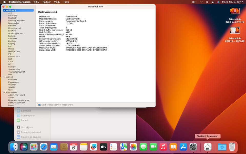Collapse the Programvare sidebar section
The width and height of the screenshot is (246, 154).
pyautogui.click(x=4, y=92)
